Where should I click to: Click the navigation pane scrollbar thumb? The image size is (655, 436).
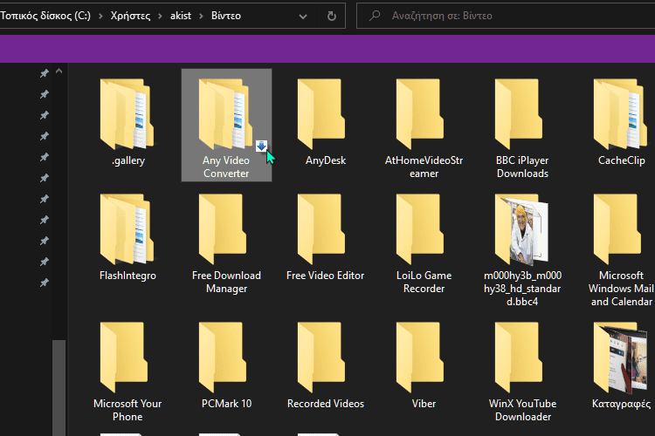click(x=59, y=388)
